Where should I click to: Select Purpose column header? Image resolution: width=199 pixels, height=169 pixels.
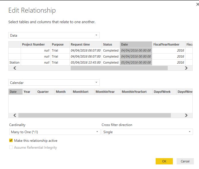pos(60,44)
